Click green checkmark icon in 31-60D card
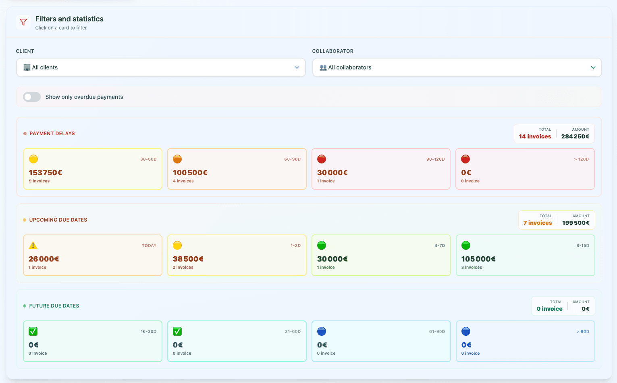The height and width of the screenshot is (383, 617). (x=177, y=331)
